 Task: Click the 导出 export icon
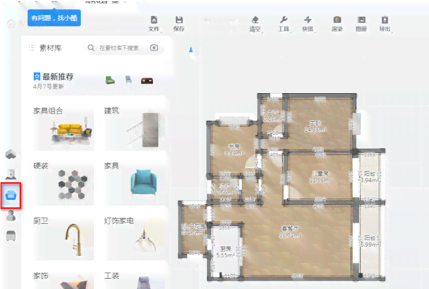(385, 20)
